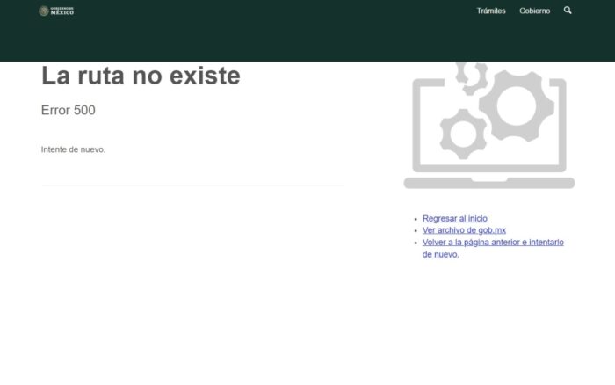Click the horizontal divider under the error message

click(x=192, y=185)
